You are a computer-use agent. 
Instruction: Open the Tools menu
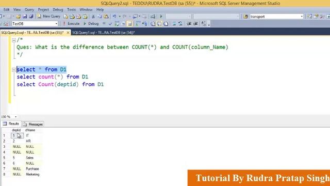pos(71,10)
